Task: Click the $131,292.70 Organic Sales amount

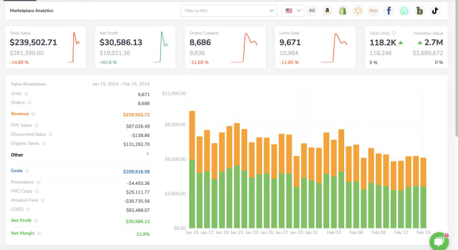Action: [x=137, y=144]
